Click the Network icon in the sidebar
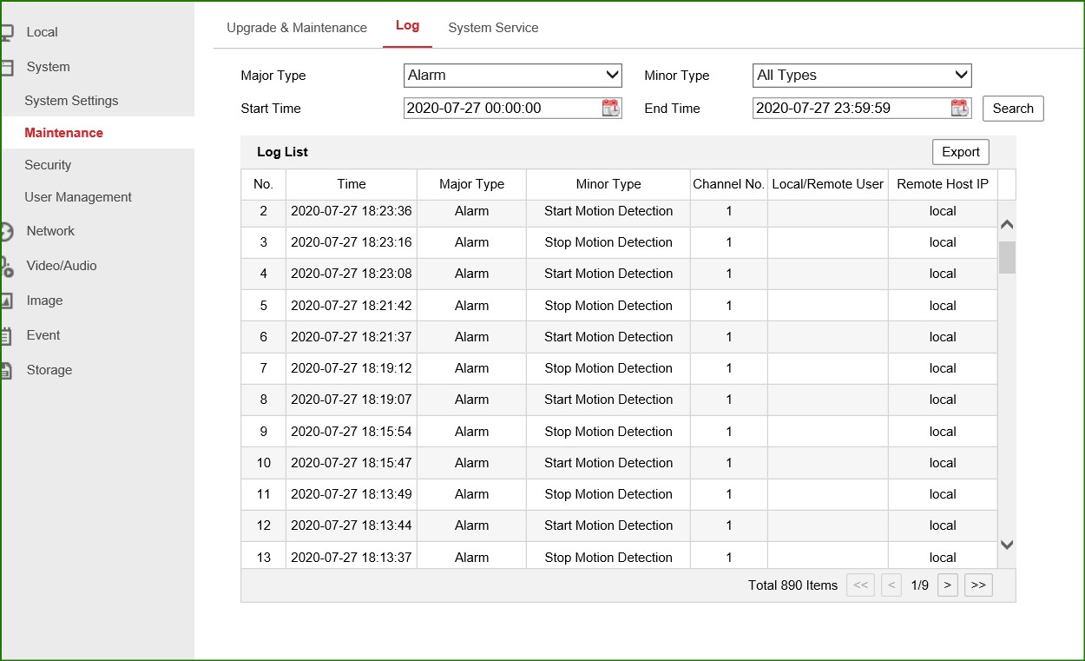The image size is (1085, 661). 6,232
